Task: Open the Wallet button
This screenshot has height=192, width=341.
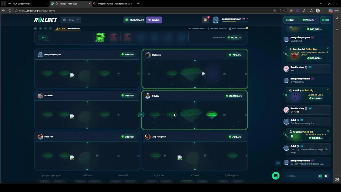Action: point(154,20)
